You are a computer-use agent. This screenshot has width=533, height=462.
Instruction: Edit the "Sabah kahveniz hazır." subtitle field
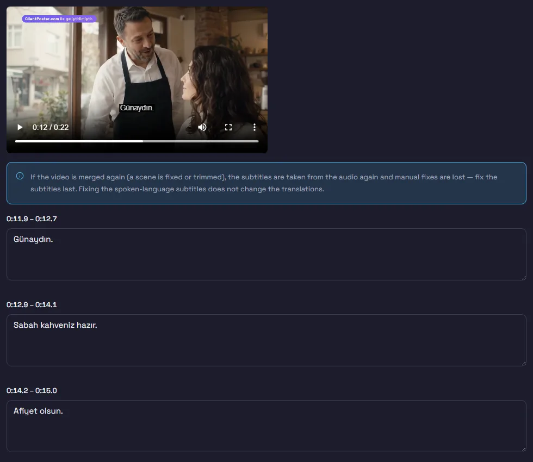point(266,340)
